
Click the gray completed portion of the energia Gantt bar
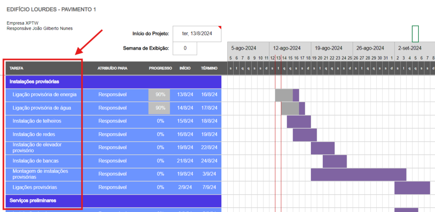click(284, 95)
